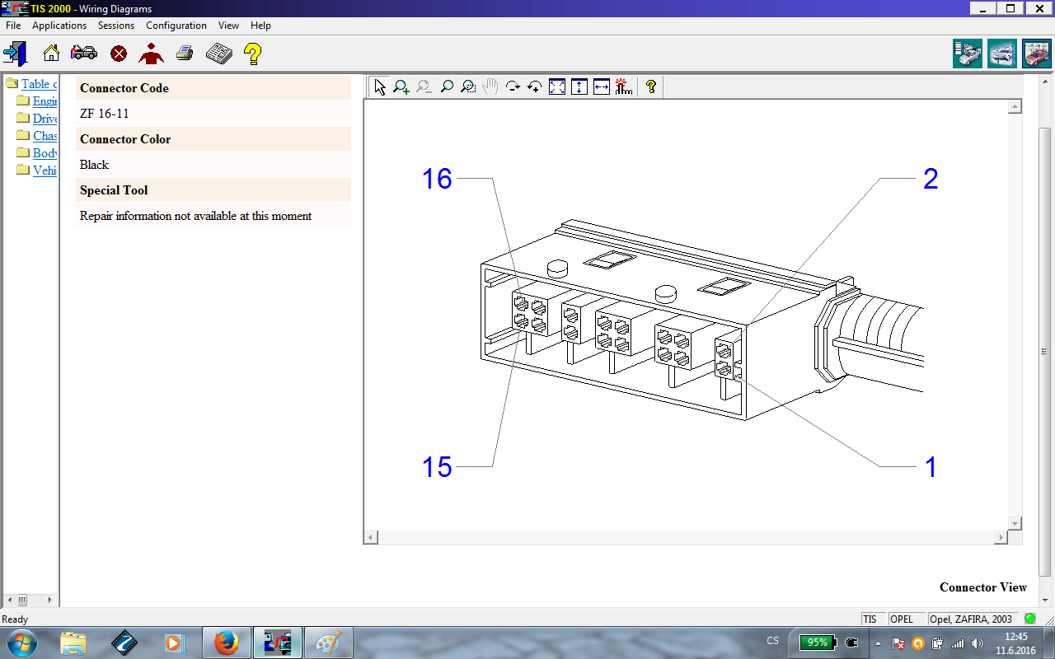Expand the Body folder in tree
The height and width of the screenshot is (659, 1055).
coord(23,153)
